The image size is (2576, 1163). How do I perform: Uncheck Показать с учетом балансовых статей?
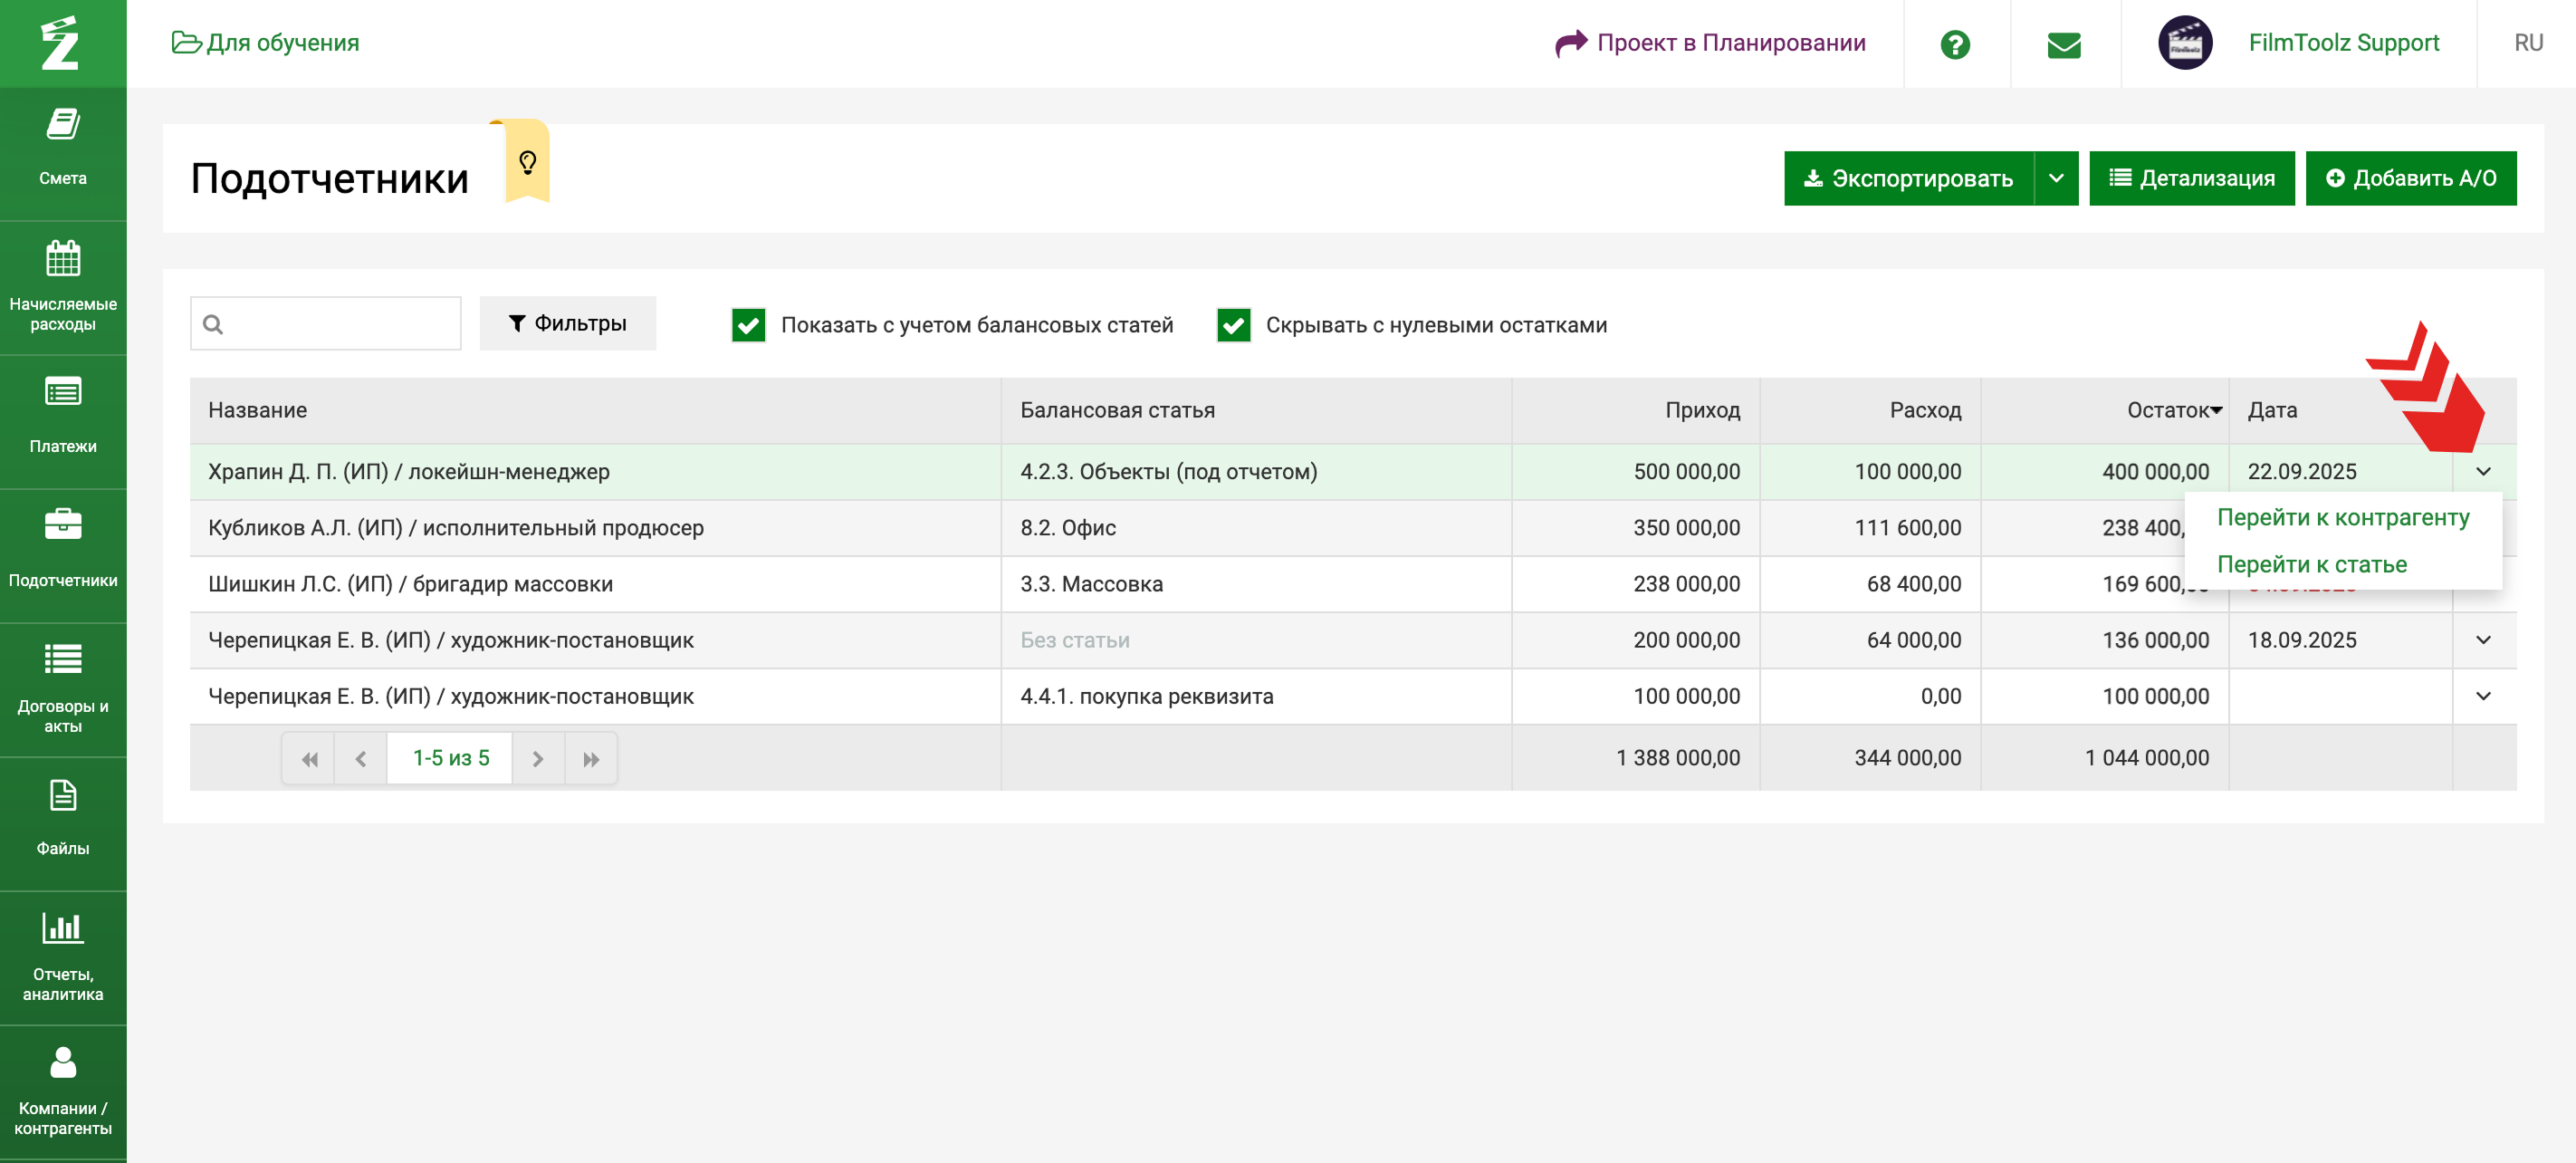click(748, 325)
